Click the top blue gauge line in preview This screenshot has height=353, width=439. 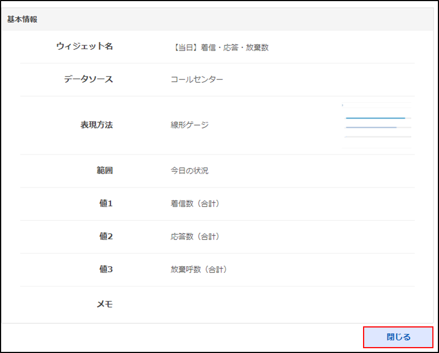point(375,118)
